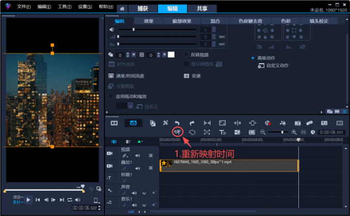Mute the 声音 track speaker

pyautogui.click(x=134, y=193)
